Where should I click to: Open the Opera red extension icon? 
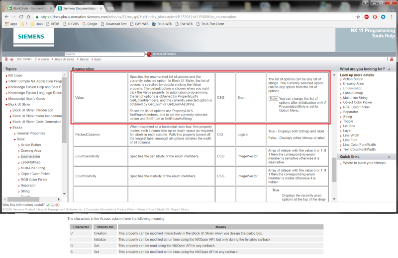point(375,17)
